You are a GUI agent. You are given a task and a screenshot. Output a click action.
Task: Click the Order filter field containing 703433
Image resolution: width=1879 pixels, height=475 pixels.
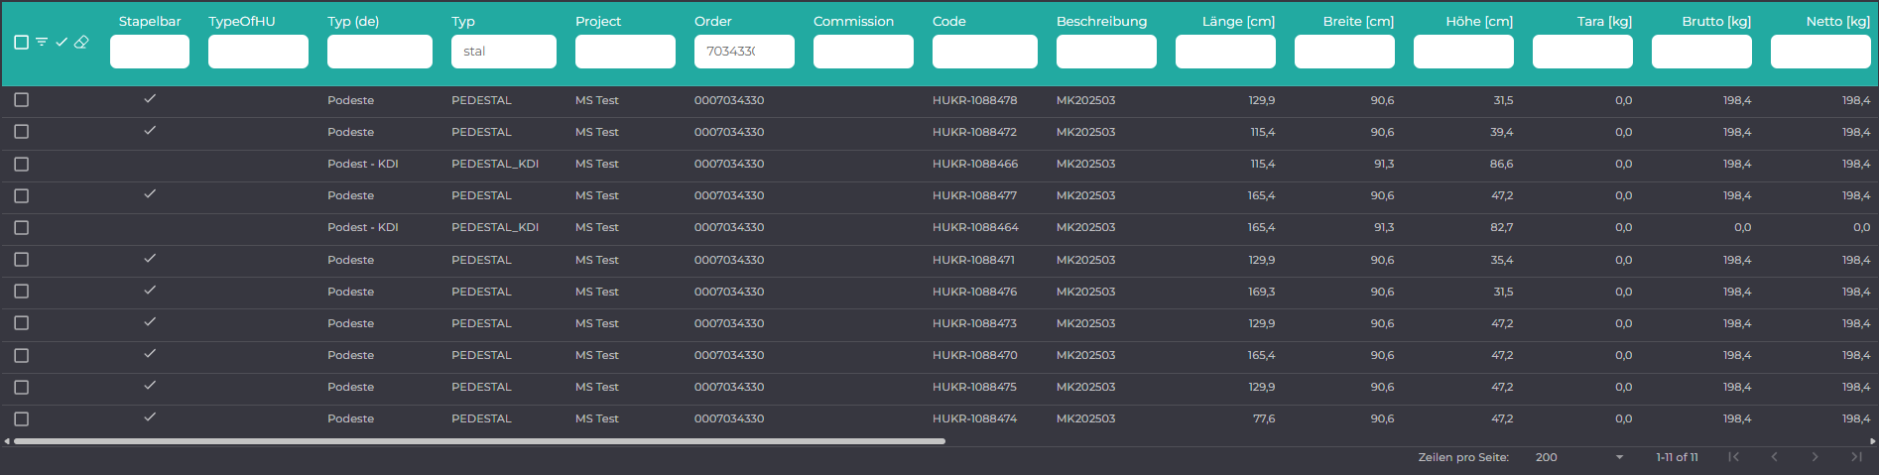pos(744,52)
